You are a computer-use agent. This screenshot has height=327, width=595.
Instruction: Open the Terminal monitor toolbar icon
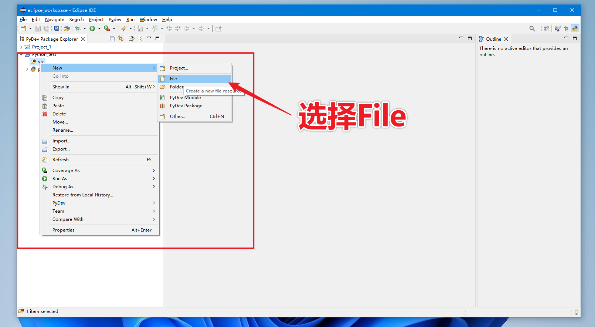[57, 28]
